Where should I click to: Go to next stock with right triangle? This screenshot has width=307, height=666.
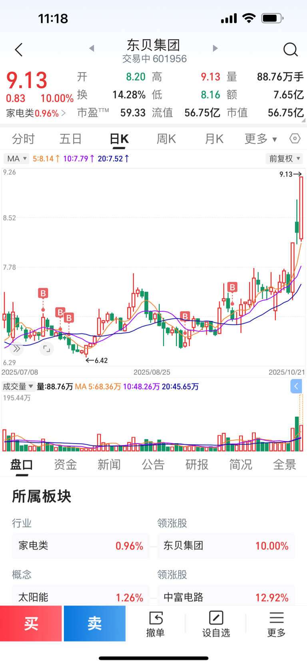(x=215, y=48)
